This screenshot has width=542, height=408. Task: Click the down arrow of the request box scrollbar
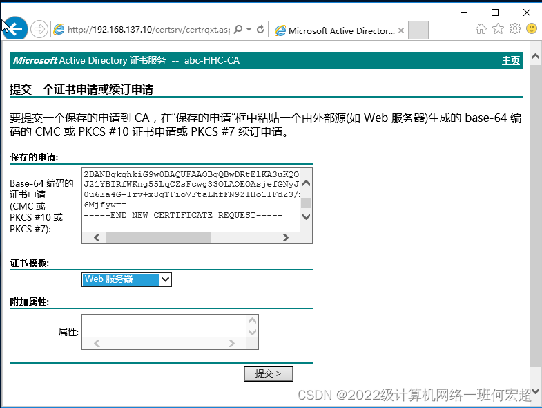tap(306, 216)
